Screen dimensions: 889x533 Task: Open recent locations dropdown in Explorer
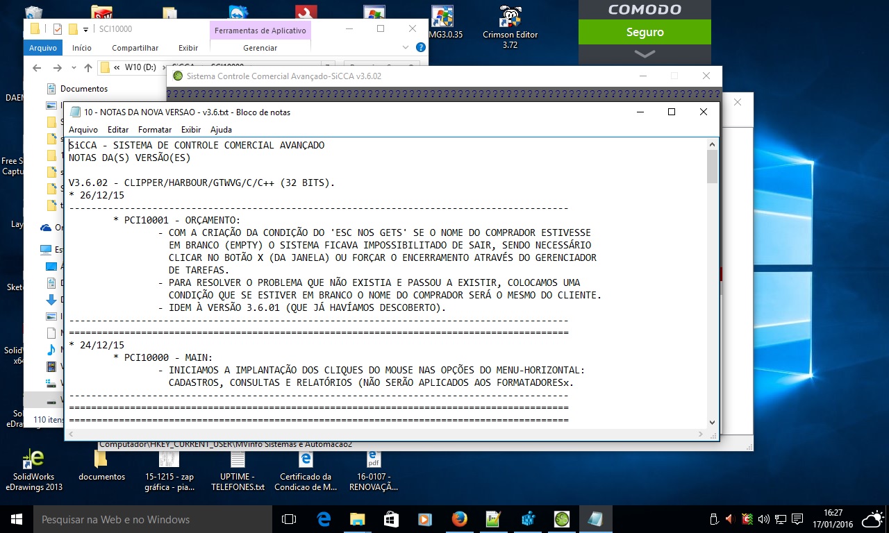[73, 68]
